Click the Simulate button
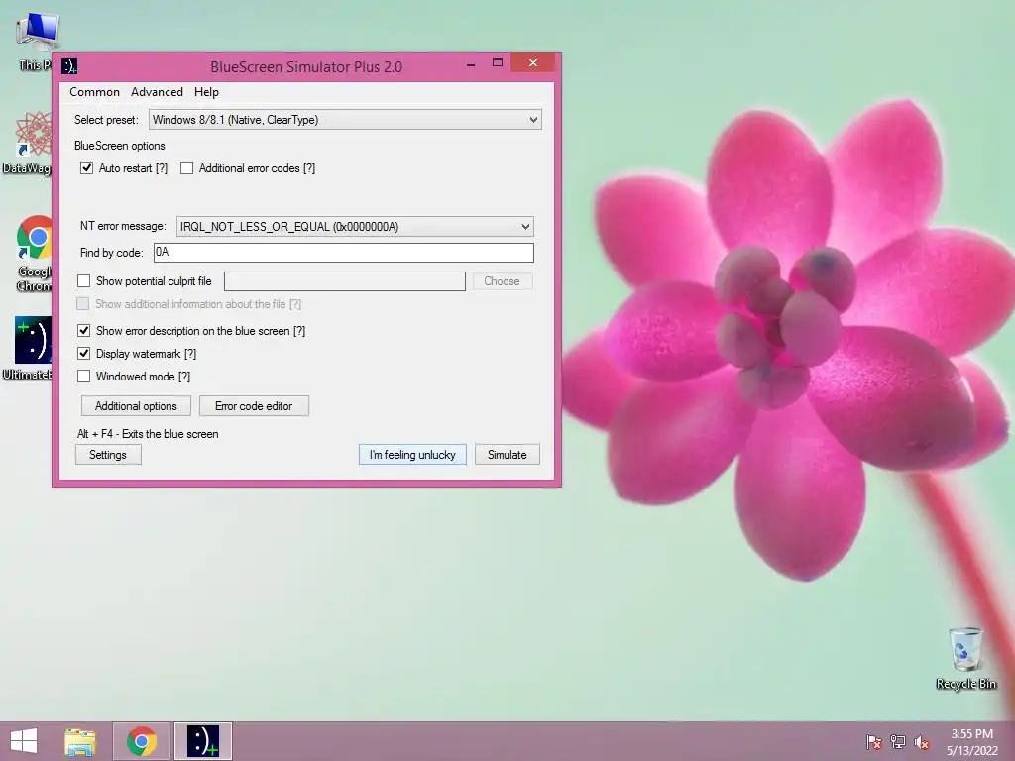The image size is (1015, 761). (x=507, y=454)
